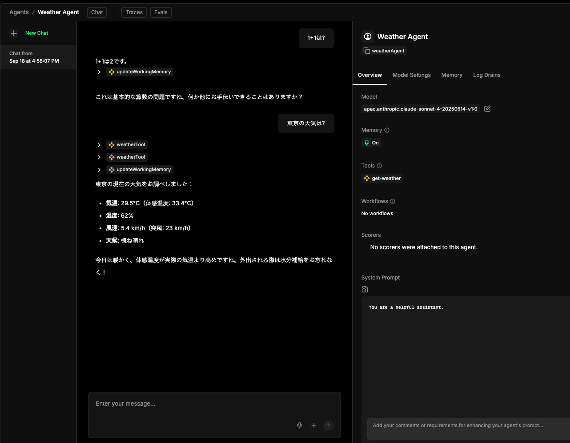Click the plus attachment icon in message box
Viewport: 570px width, 443px height.
[x=314, y=425]
